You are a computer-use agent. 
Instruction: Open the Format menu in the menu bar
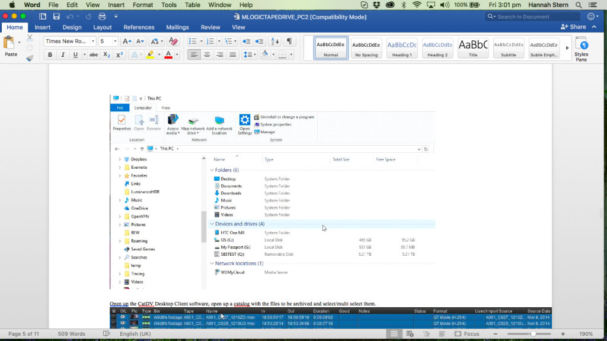(x=143, y=5)
